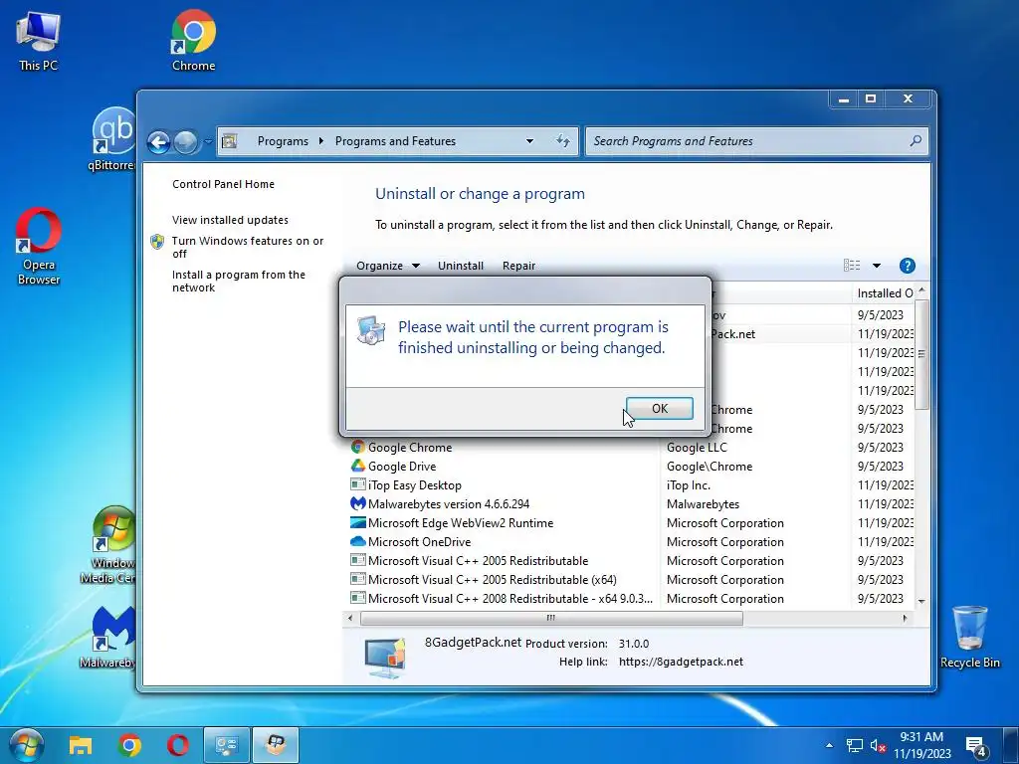Open Chrome desktop shortcut
The width and height of the screenshot is (1019, 764).
tap(194, 40)
